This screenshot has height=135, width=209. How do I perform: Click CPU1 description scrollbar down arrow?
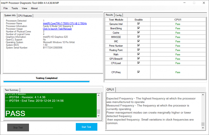click(x=203, y=128)
